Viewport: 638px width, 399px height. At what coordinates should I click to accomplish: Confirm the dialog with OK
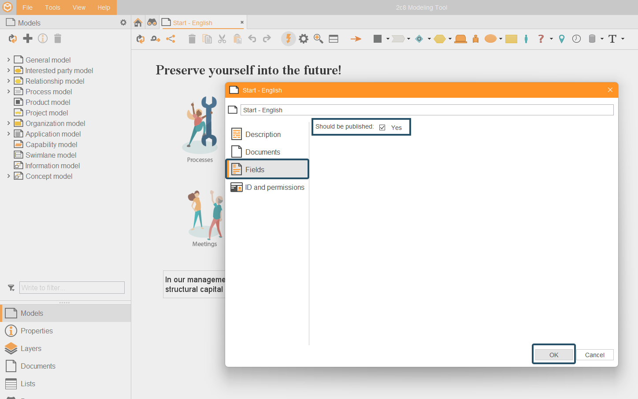(554, 355)
